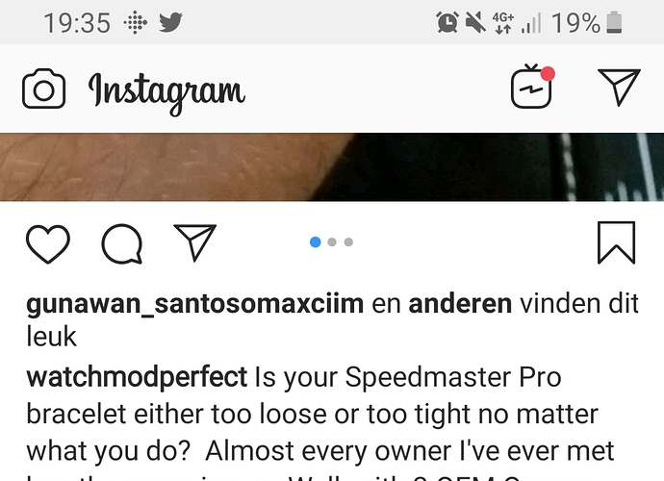Tap the post photo
The image size is (664, 481).
click(332, 167)
